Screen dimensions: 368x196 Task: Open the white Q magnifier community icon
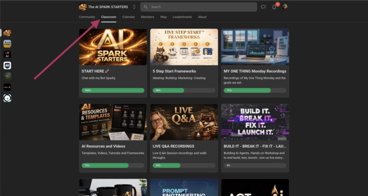pyautogui.click(x=7, y=98)
